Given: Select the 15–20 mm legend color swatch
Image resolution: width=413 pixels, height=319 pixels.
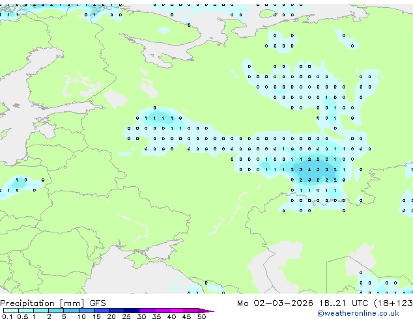Looking at the screenshot, I should [102, 311].
